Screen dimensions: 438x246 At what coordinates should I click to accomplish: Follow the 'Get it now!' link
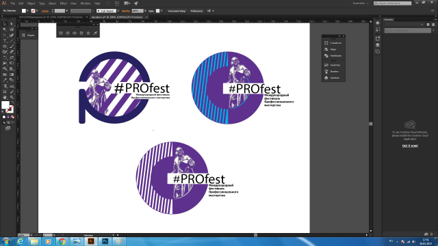(x=410, y=146)
